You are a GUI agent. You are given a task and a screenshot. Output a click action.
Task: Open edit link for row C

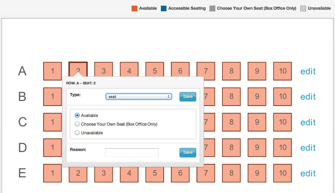[x=308, y=122]
